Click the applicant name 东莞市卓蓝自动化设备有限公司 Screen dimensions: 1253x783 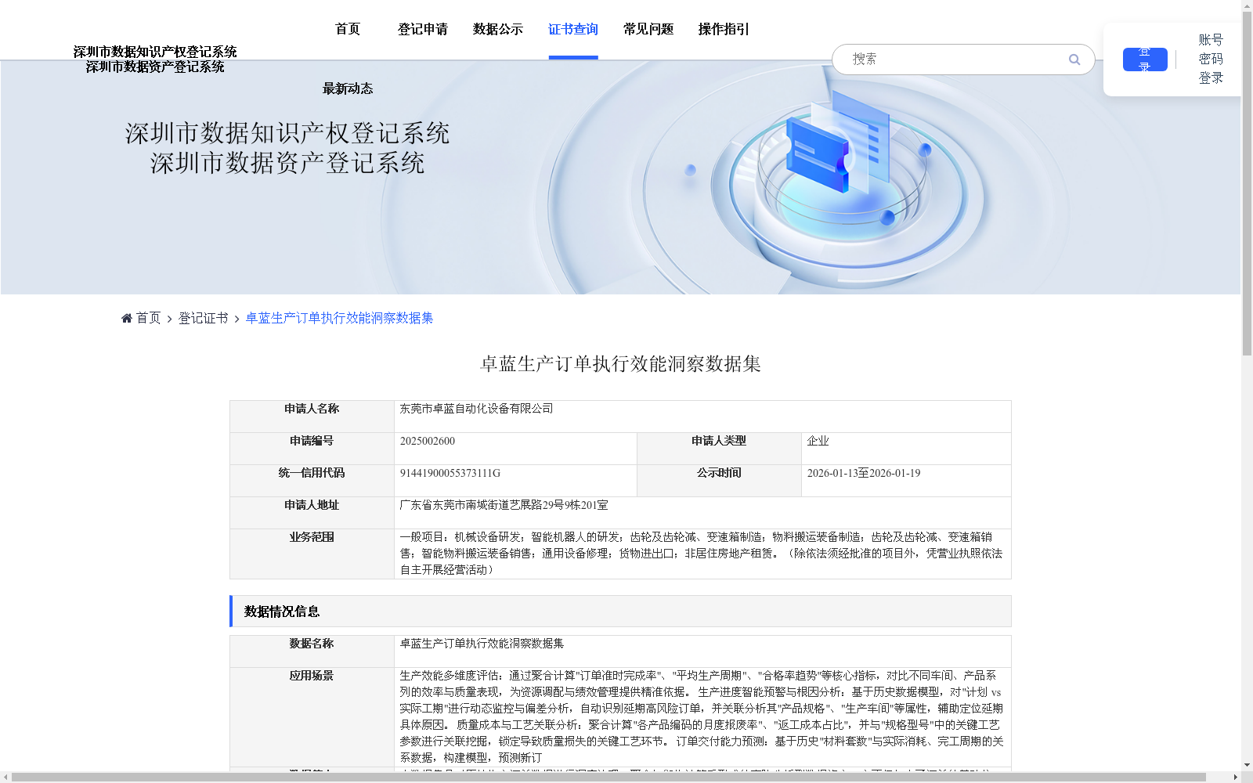(476, 409)
